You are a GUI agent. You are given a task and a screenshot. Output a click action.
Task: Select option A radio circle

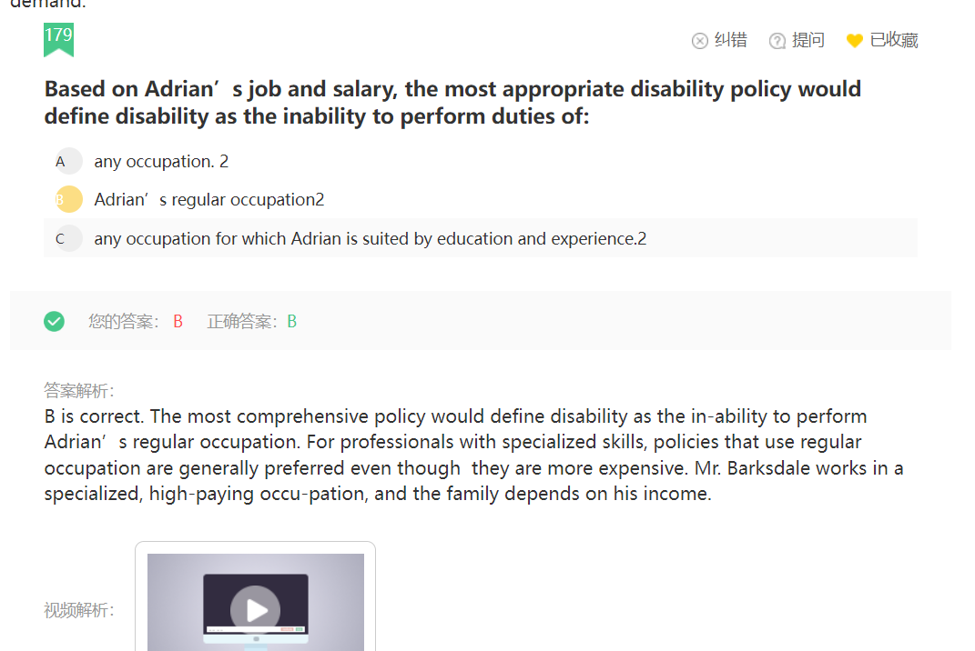coord(68,162)
